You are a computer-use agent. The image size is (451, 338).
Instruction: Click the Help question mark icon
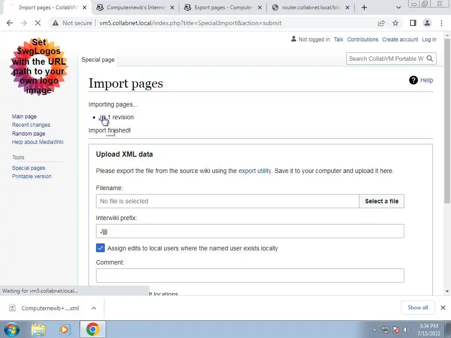coord(413,80)
